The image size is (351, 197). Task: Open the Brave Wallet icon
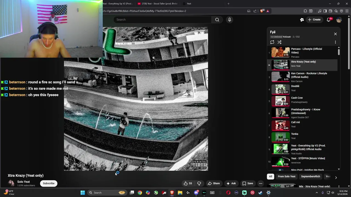[x=330, y=11]
